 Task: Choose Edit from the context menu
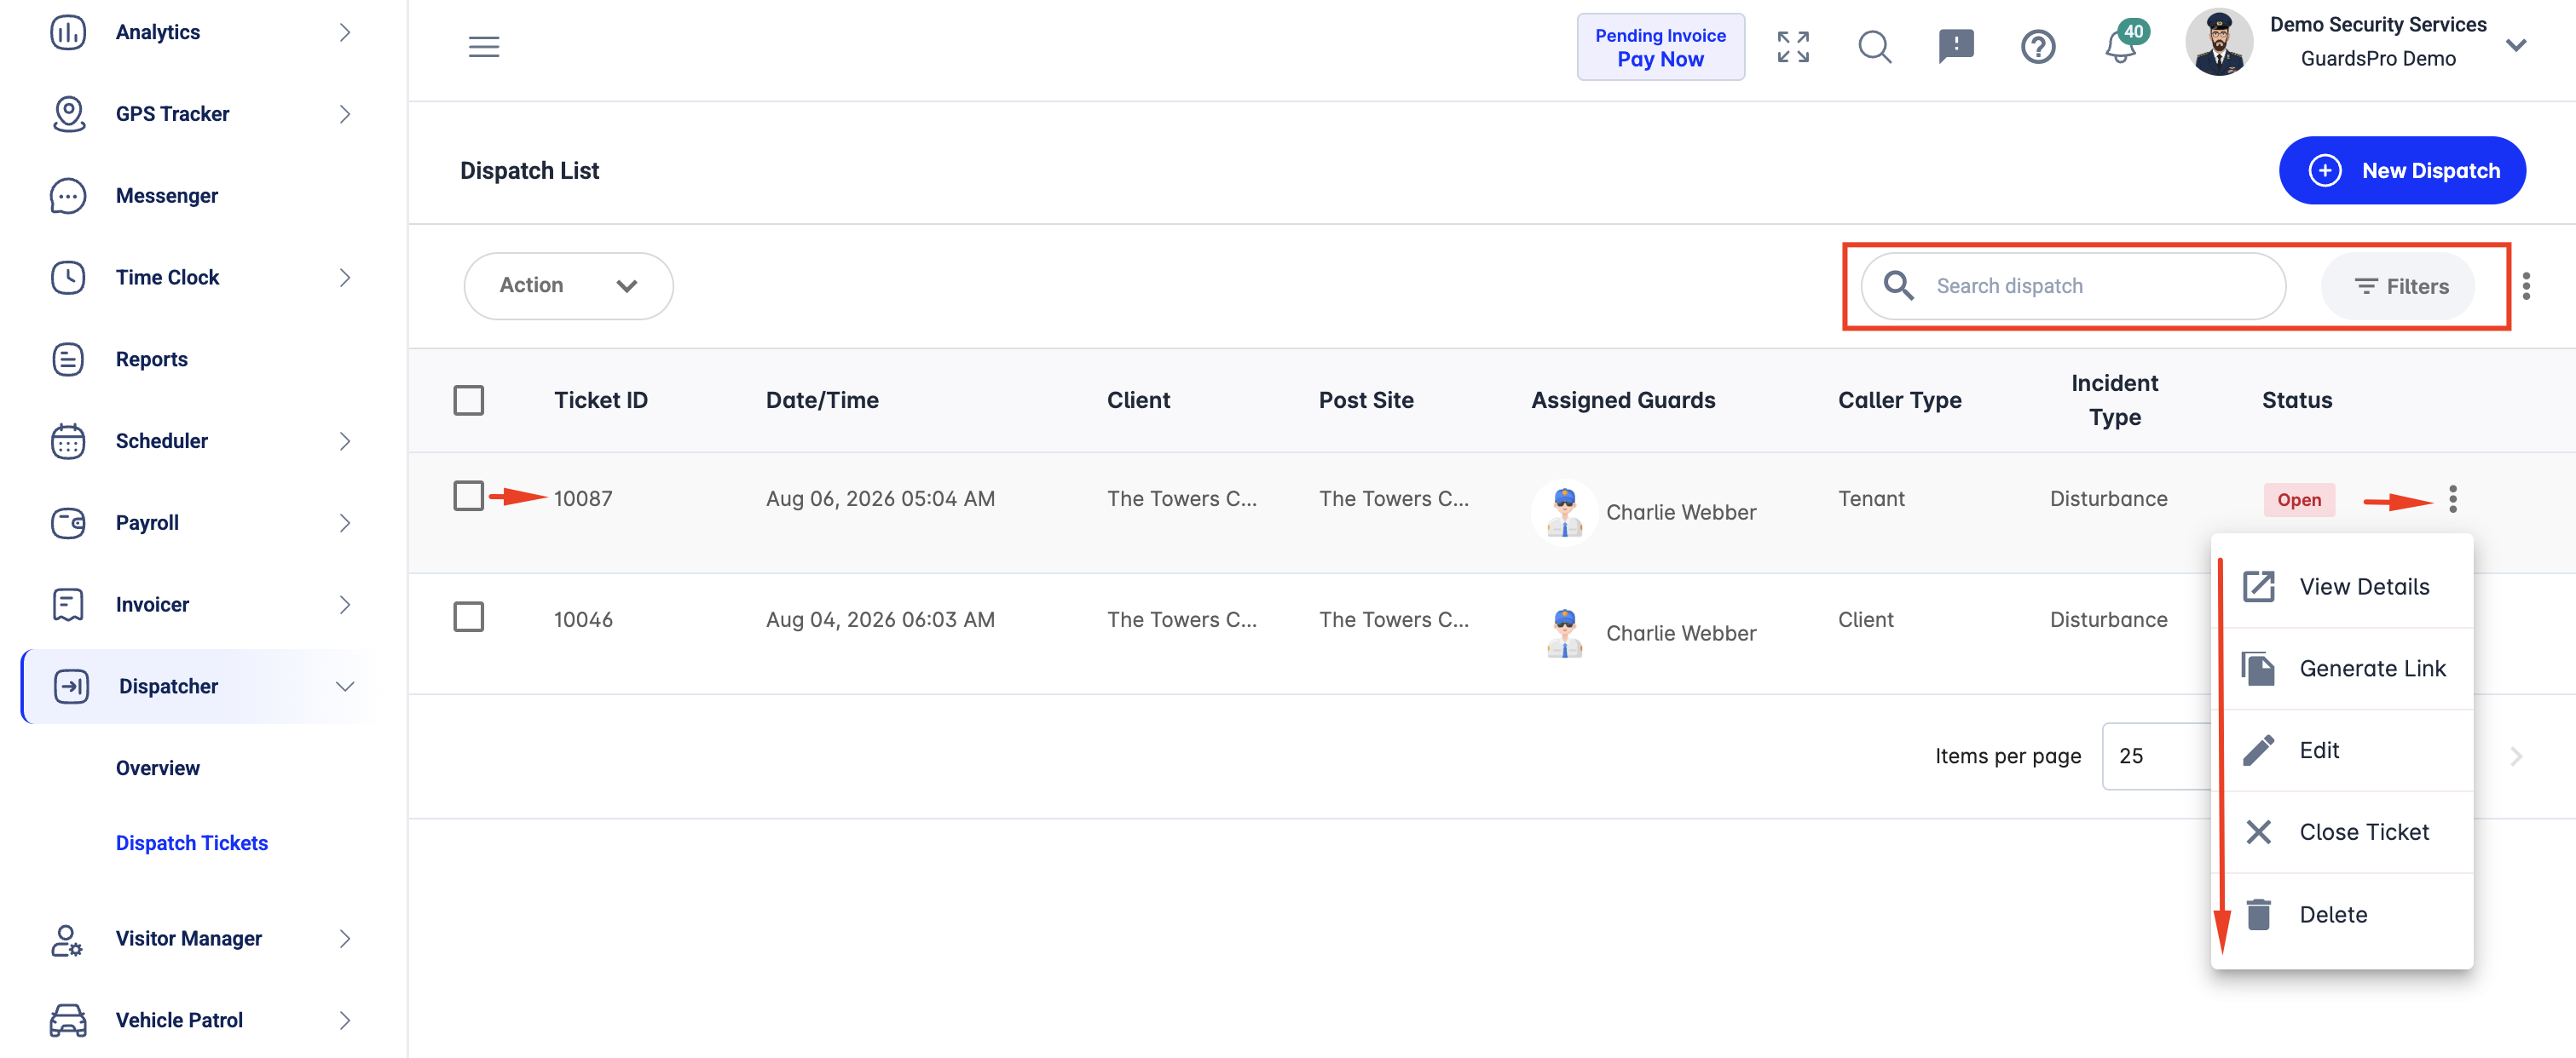[x=2342, y=751]
